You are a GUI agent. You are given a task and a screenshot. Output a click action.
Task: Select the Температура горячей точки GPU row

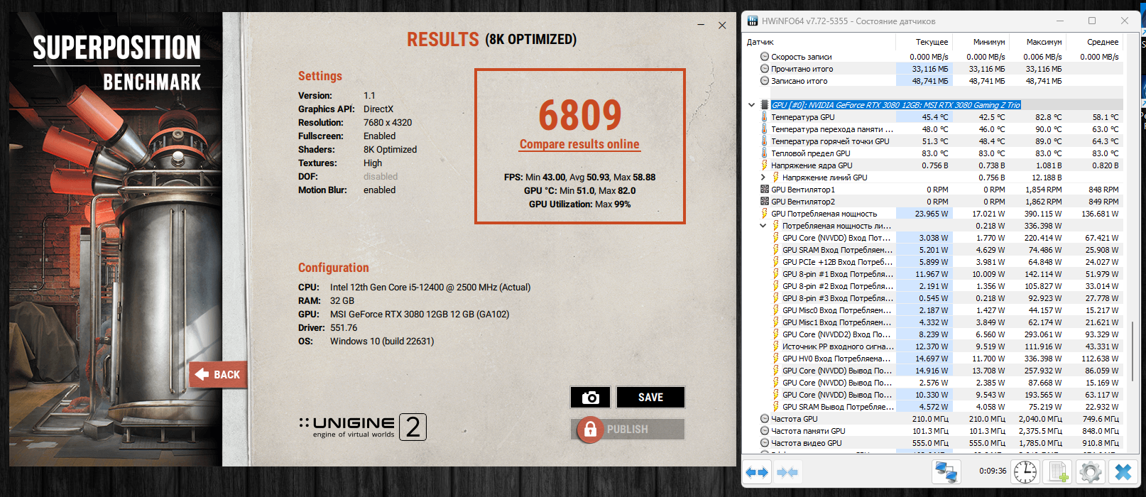(x=932, y=141)
